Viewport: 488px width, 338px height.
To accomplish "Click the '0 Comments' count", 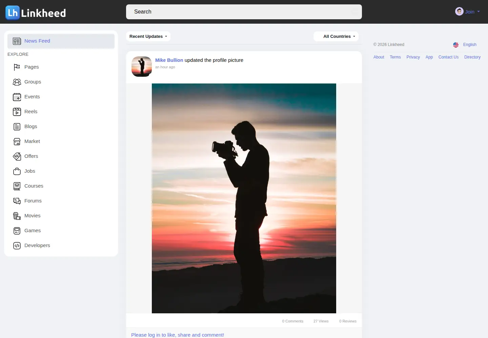I will pyautogui.click(x=293, y=321).
